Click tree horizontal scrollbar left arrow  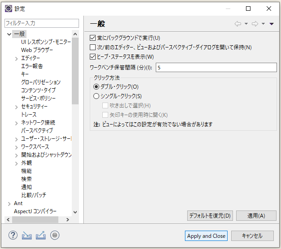8,219
